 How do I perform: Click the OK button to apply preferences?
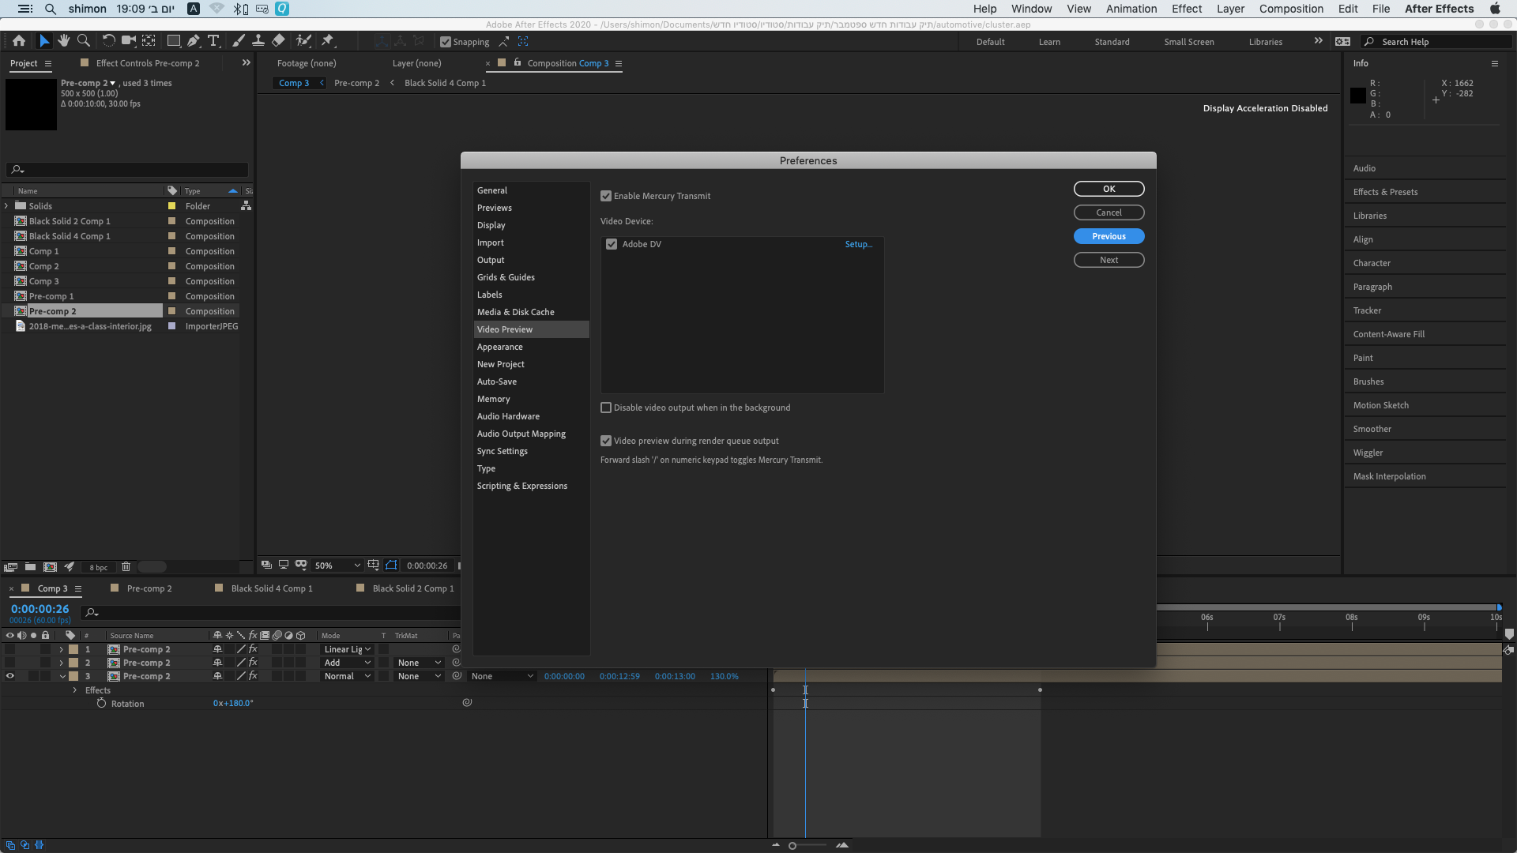[1109, 189]
